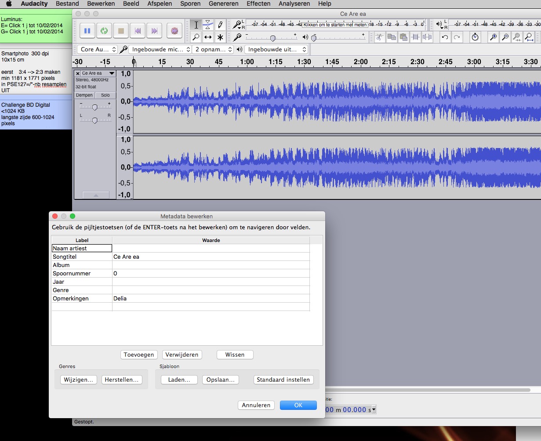Click Wijzigen... under Genres

pos(79,380)
